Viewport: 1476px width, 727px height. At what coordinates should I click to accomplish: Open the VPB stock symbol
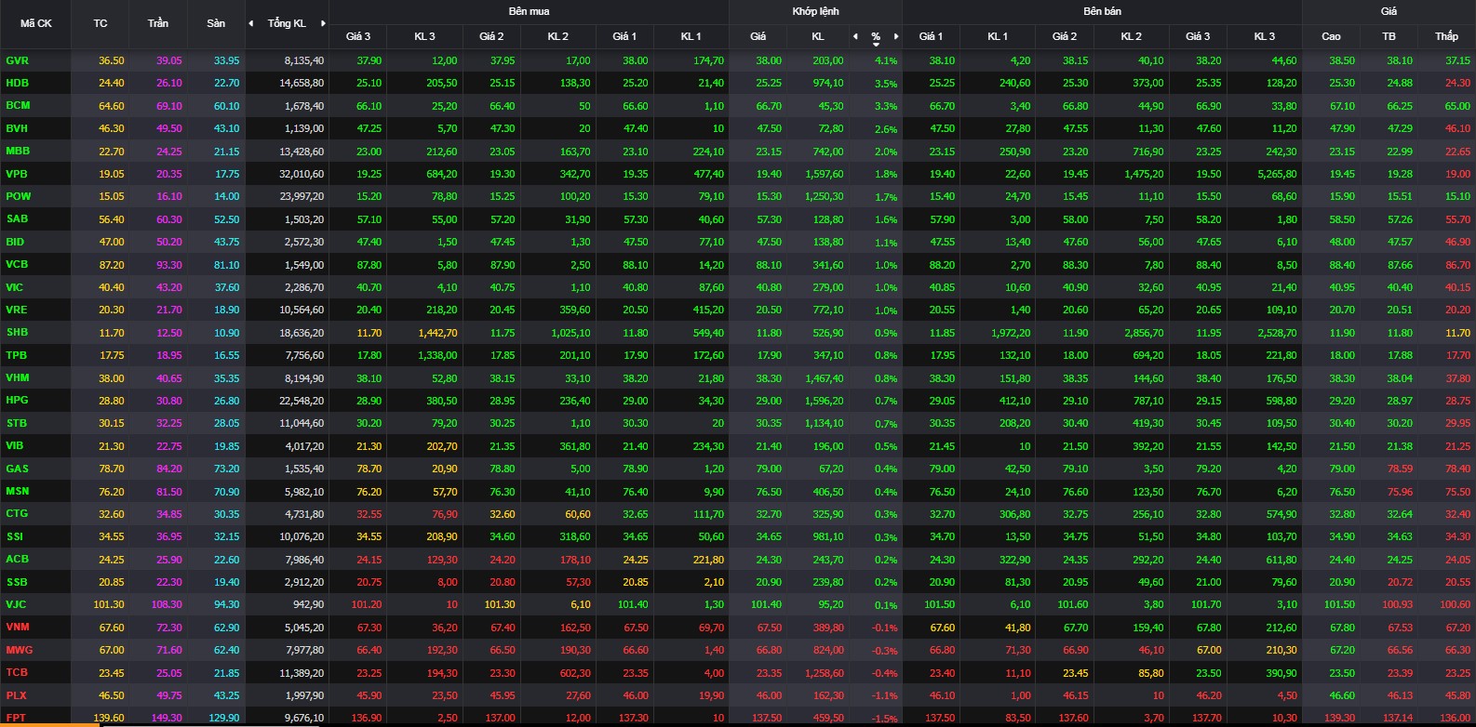(17, 174)
